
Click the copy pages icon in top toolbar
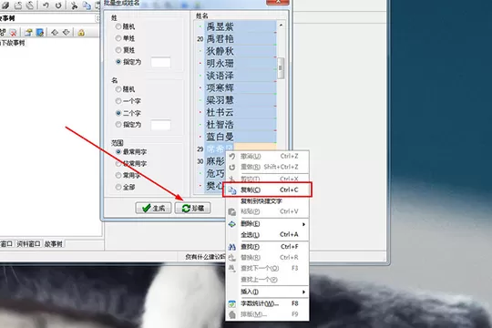click(87, 5)
